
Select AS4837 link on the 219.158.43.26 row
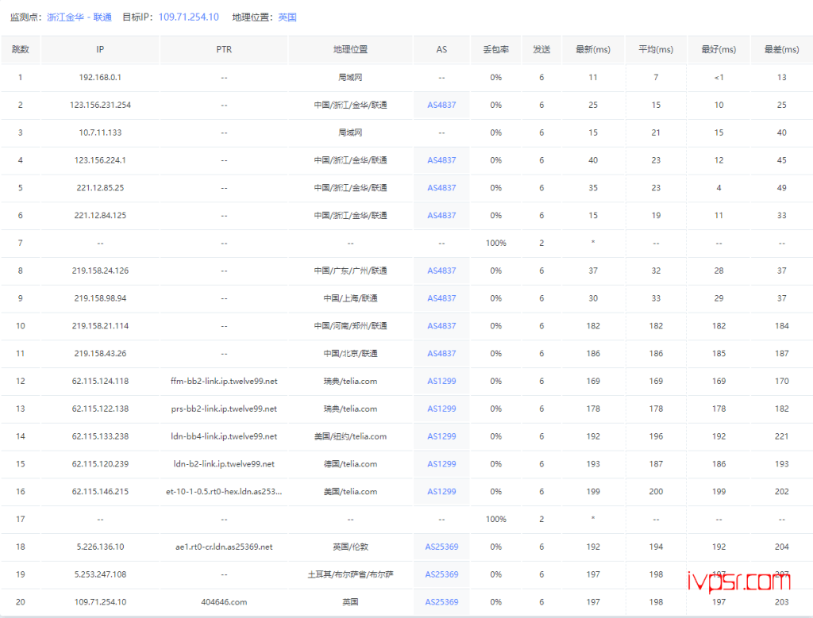(441, 354)
